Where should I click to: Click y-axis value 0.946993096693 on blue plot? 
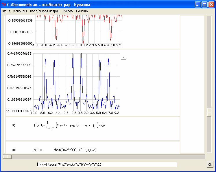pyautogui.click(x=19, y=53)
